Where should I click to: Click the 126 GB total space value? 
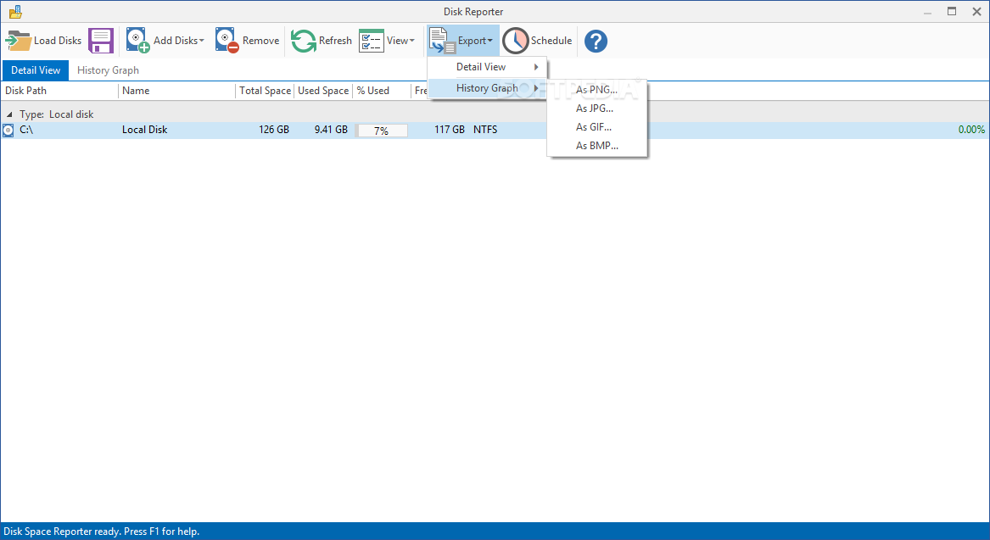[274, 130]
